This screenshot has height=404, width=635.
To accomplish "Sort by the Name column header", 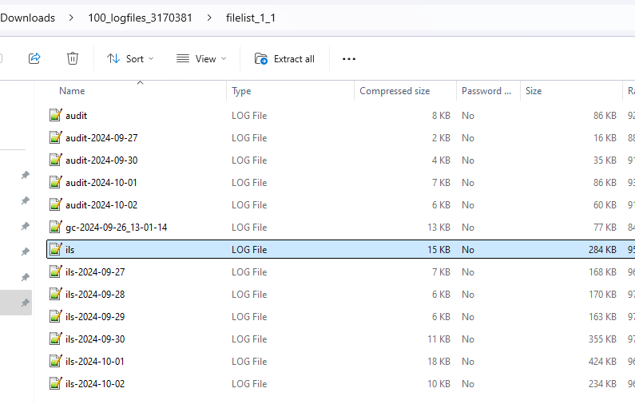I will click(x=72, y=91).
